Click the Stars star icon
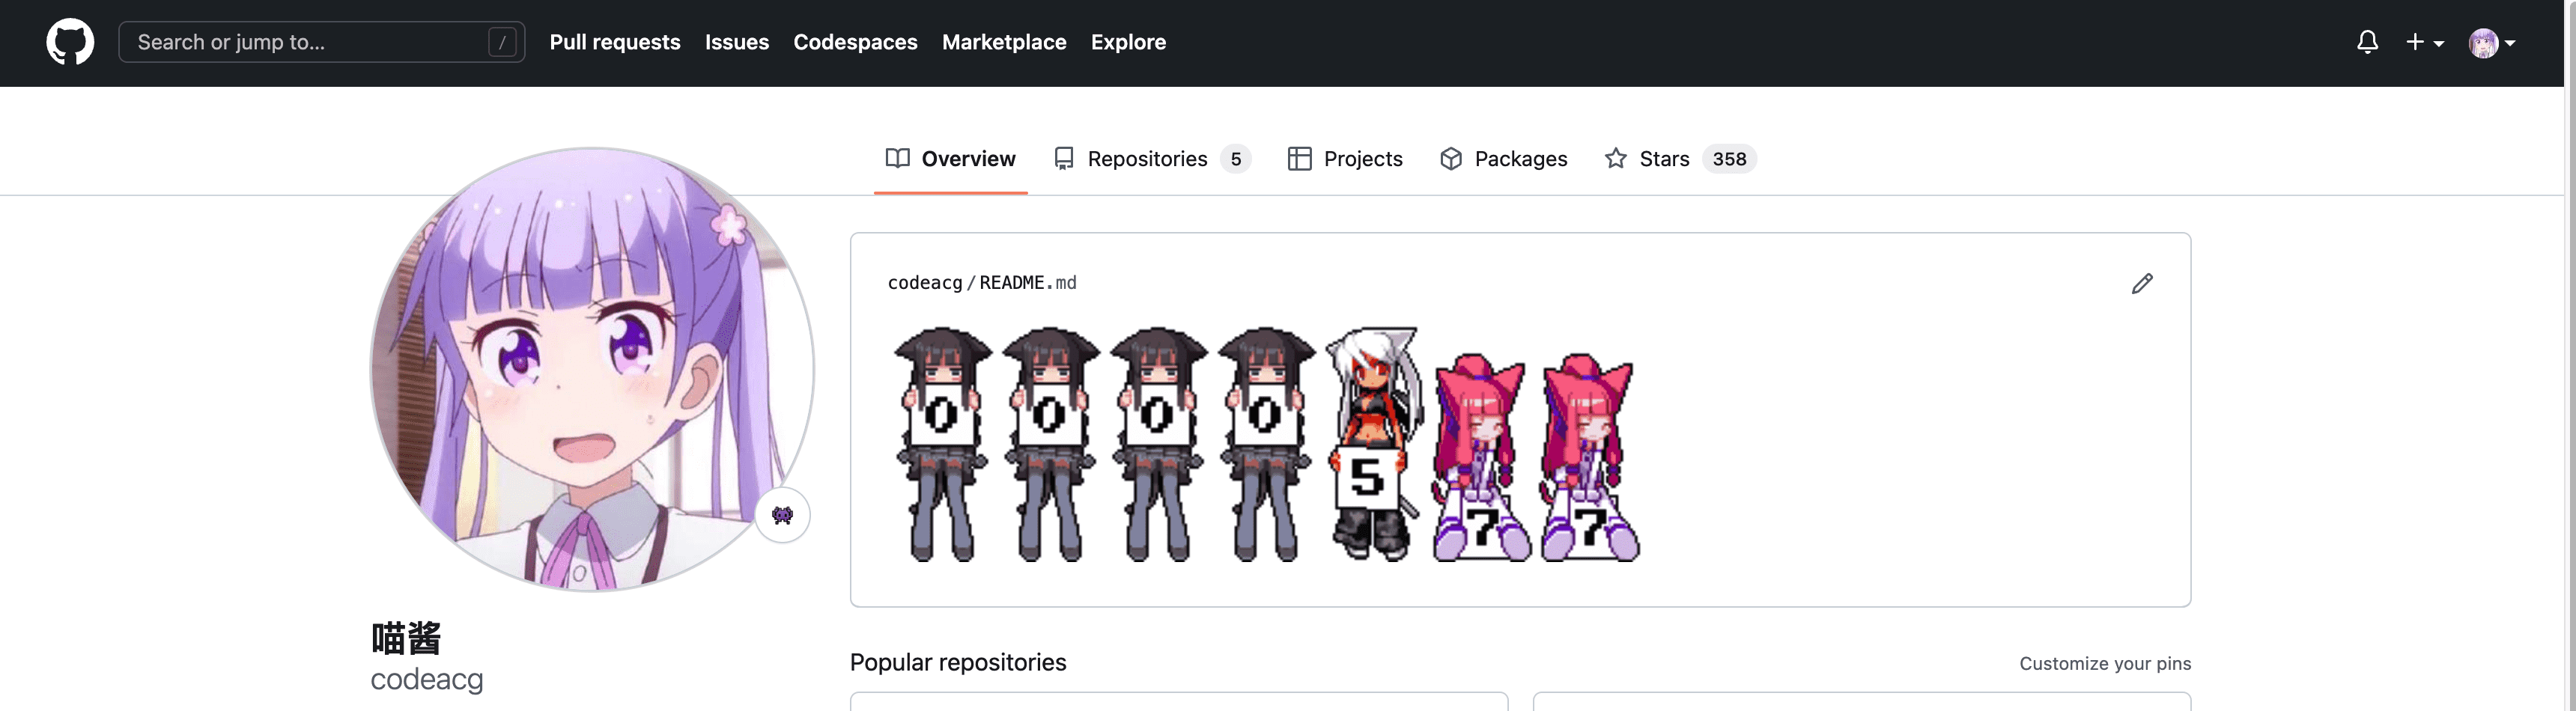Screen dimensions: 2576x711 (1615, 159)
